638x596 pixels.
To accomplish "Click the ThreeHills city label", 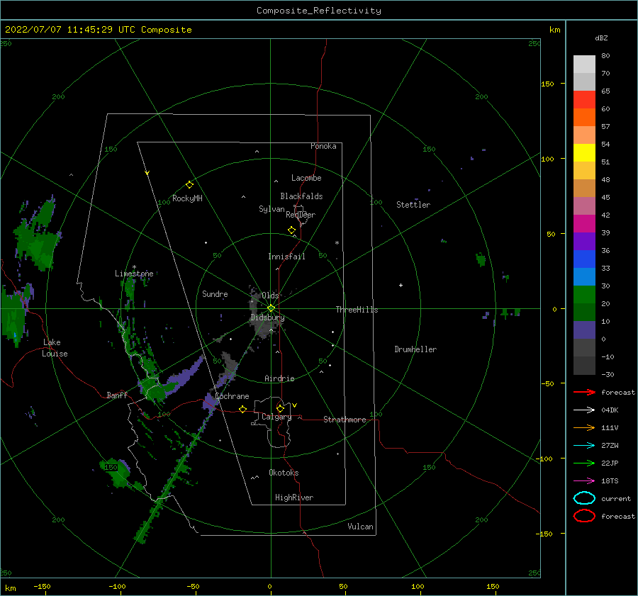I will 357,310.
